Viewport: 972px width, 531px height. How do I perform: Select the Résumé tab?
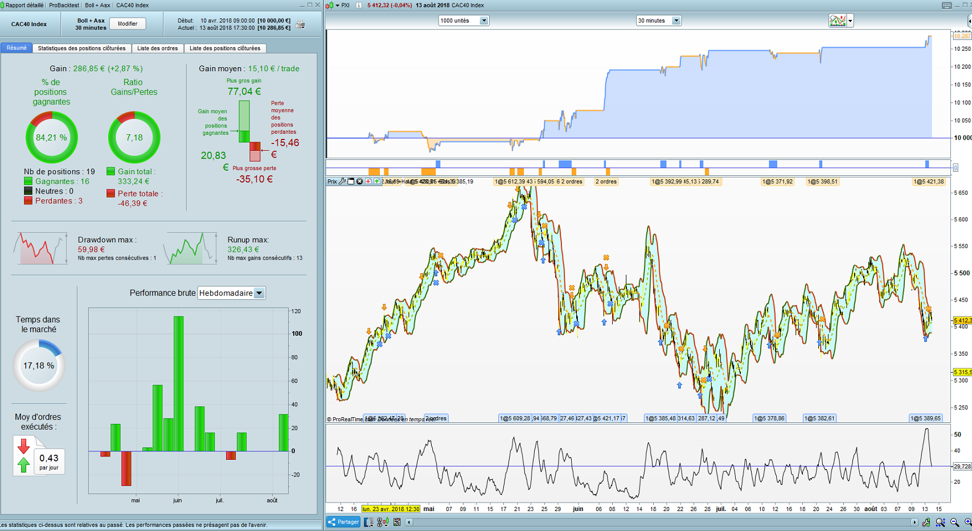(x=17, y=48)
